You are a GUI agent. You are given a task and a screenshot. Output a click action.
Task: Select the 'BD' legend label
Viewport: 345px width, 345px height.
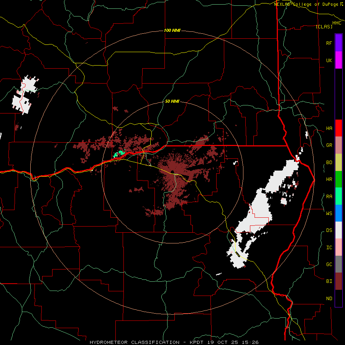click(329, 163)
